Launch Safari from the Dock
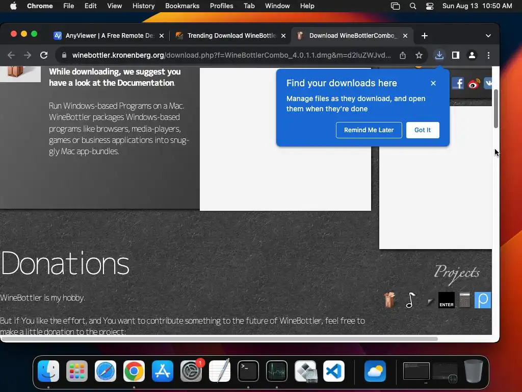Viewport: 522px width, 392px height. (106, 371)
